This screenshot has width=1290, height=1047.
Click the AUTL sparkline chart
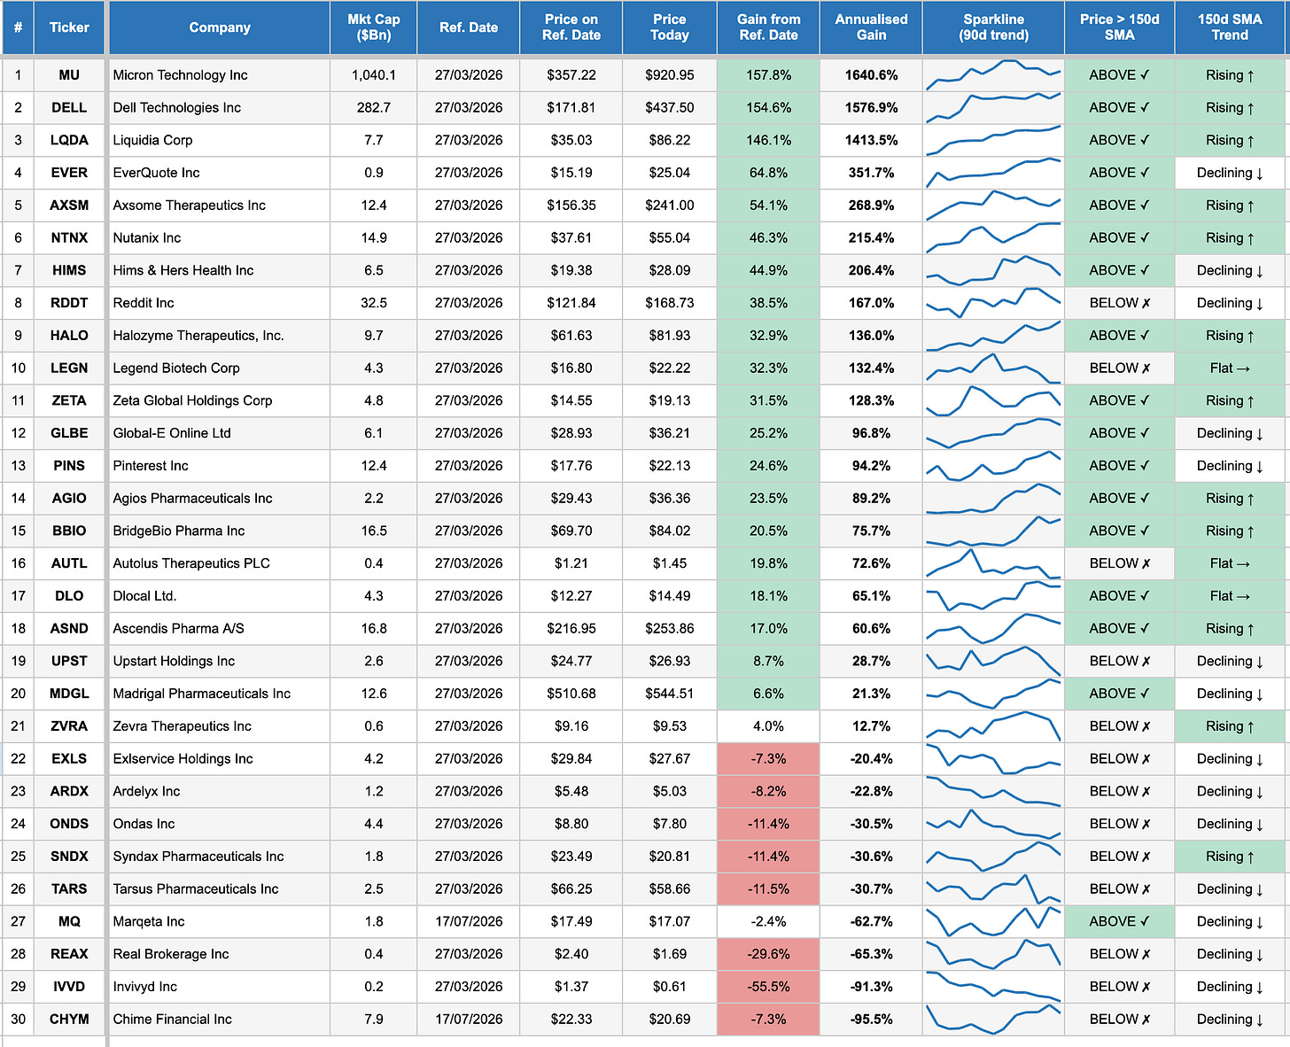pyautogui.click(x=994, y=563)
